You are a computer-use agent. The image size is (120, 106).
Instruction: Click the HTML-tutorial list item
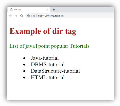48,77
